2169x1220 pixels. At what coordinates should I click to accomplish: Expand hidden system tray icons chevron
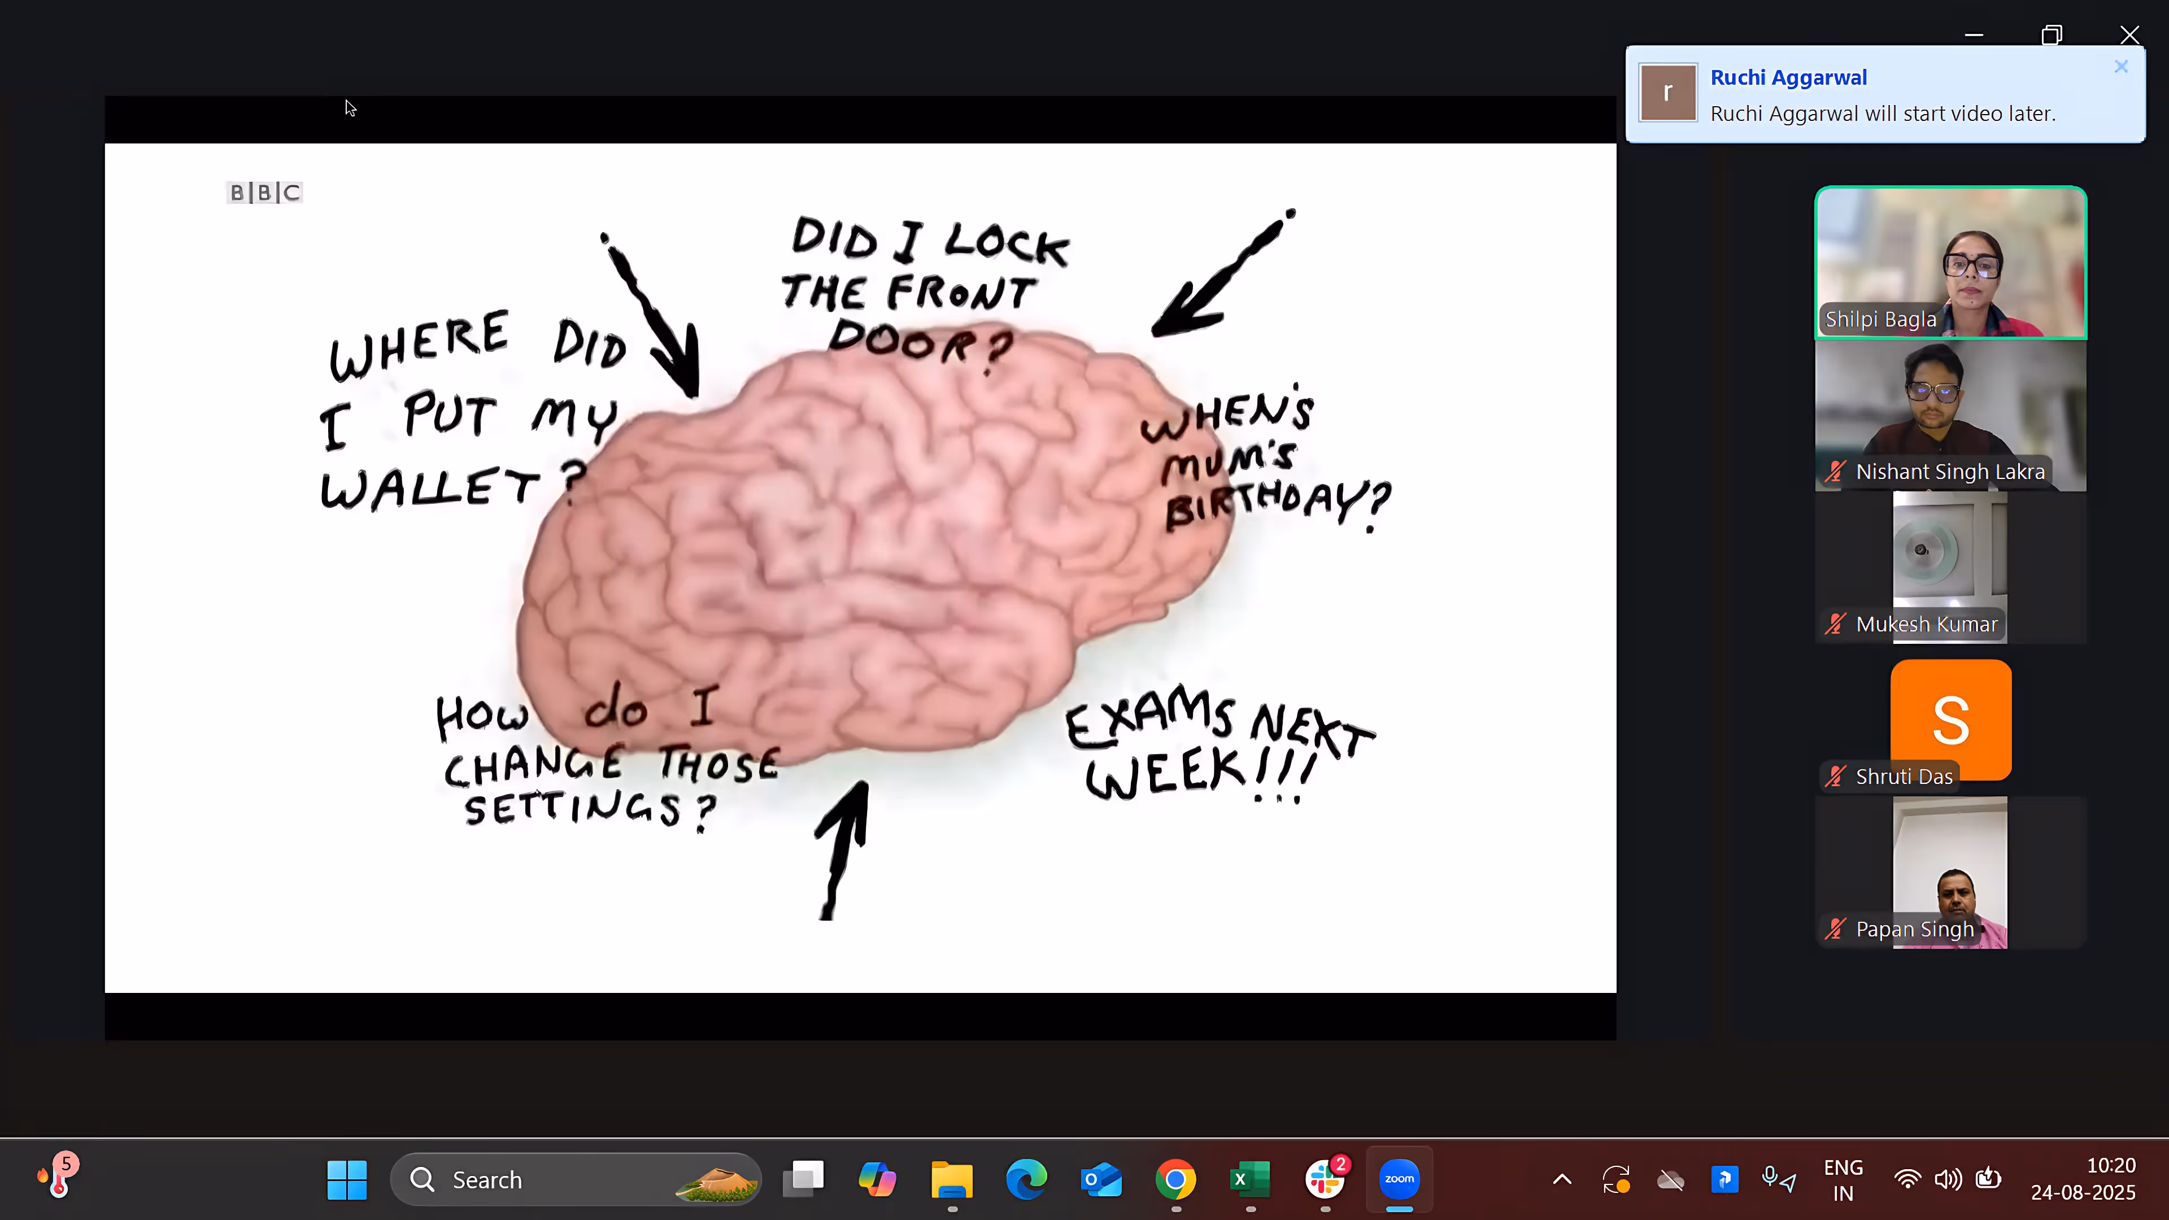pyautogui.click(x=1562, y=1179)
